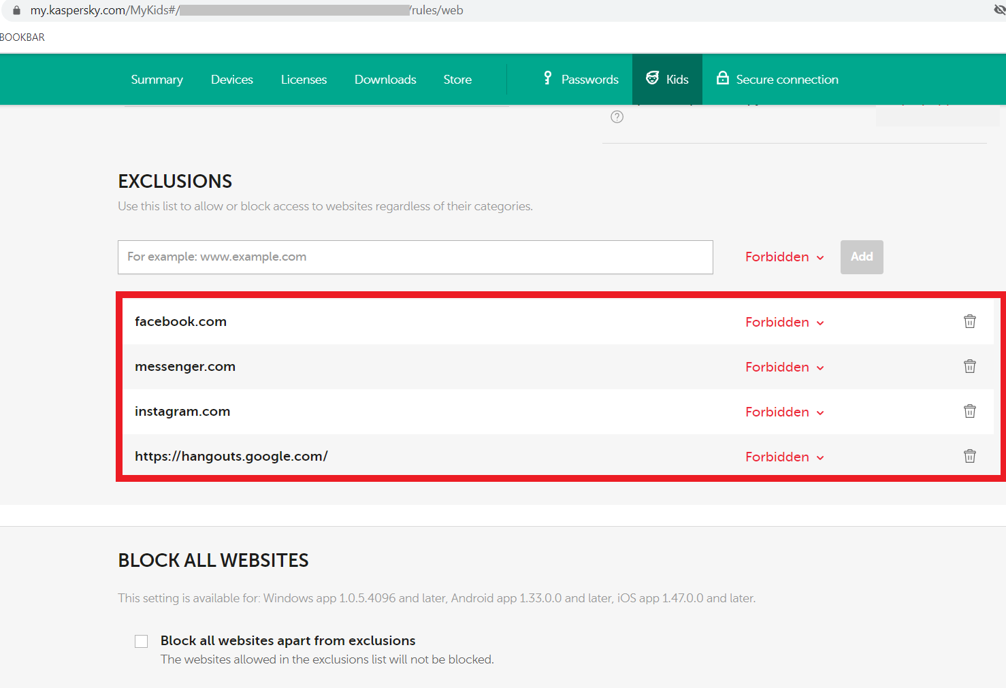
Task: Change messenger.com Forbidden status dropdown
Action: click(x=785, y=367)
